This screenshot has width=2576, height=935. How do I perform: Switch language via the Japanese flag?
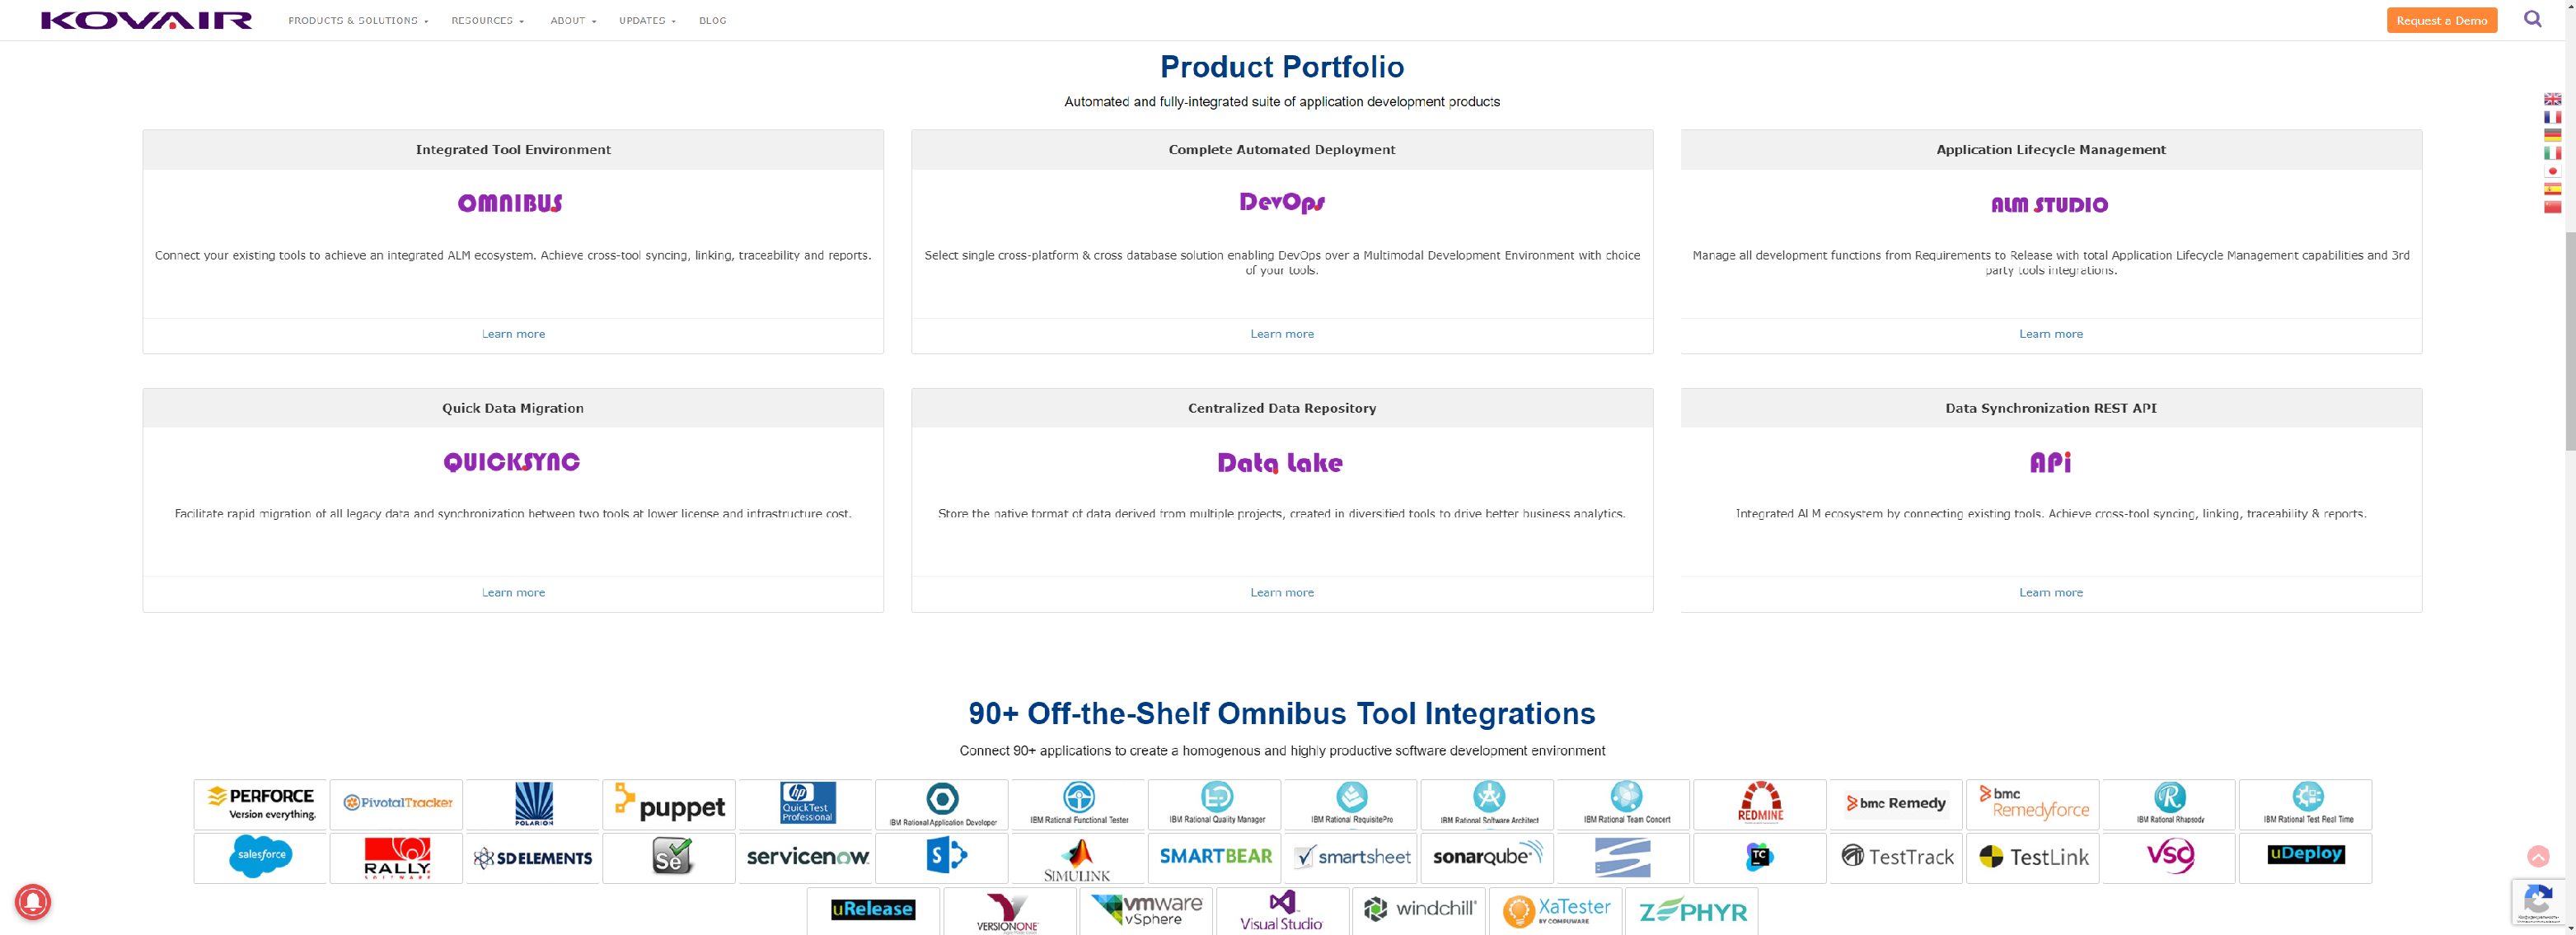(x=2552, y=171)
